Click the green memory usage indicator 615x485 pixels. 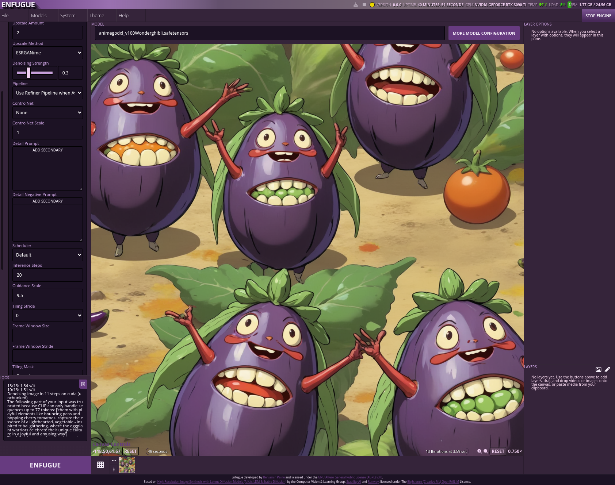[x=569, y=5]
